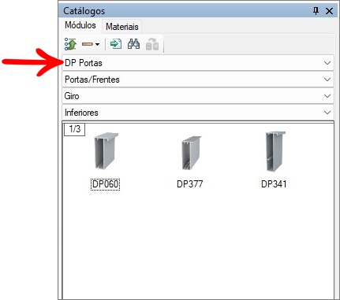The height and width of the screenshot is (300, 340).
Task: Pin the Catálogos panel
Action: point(316,11)
